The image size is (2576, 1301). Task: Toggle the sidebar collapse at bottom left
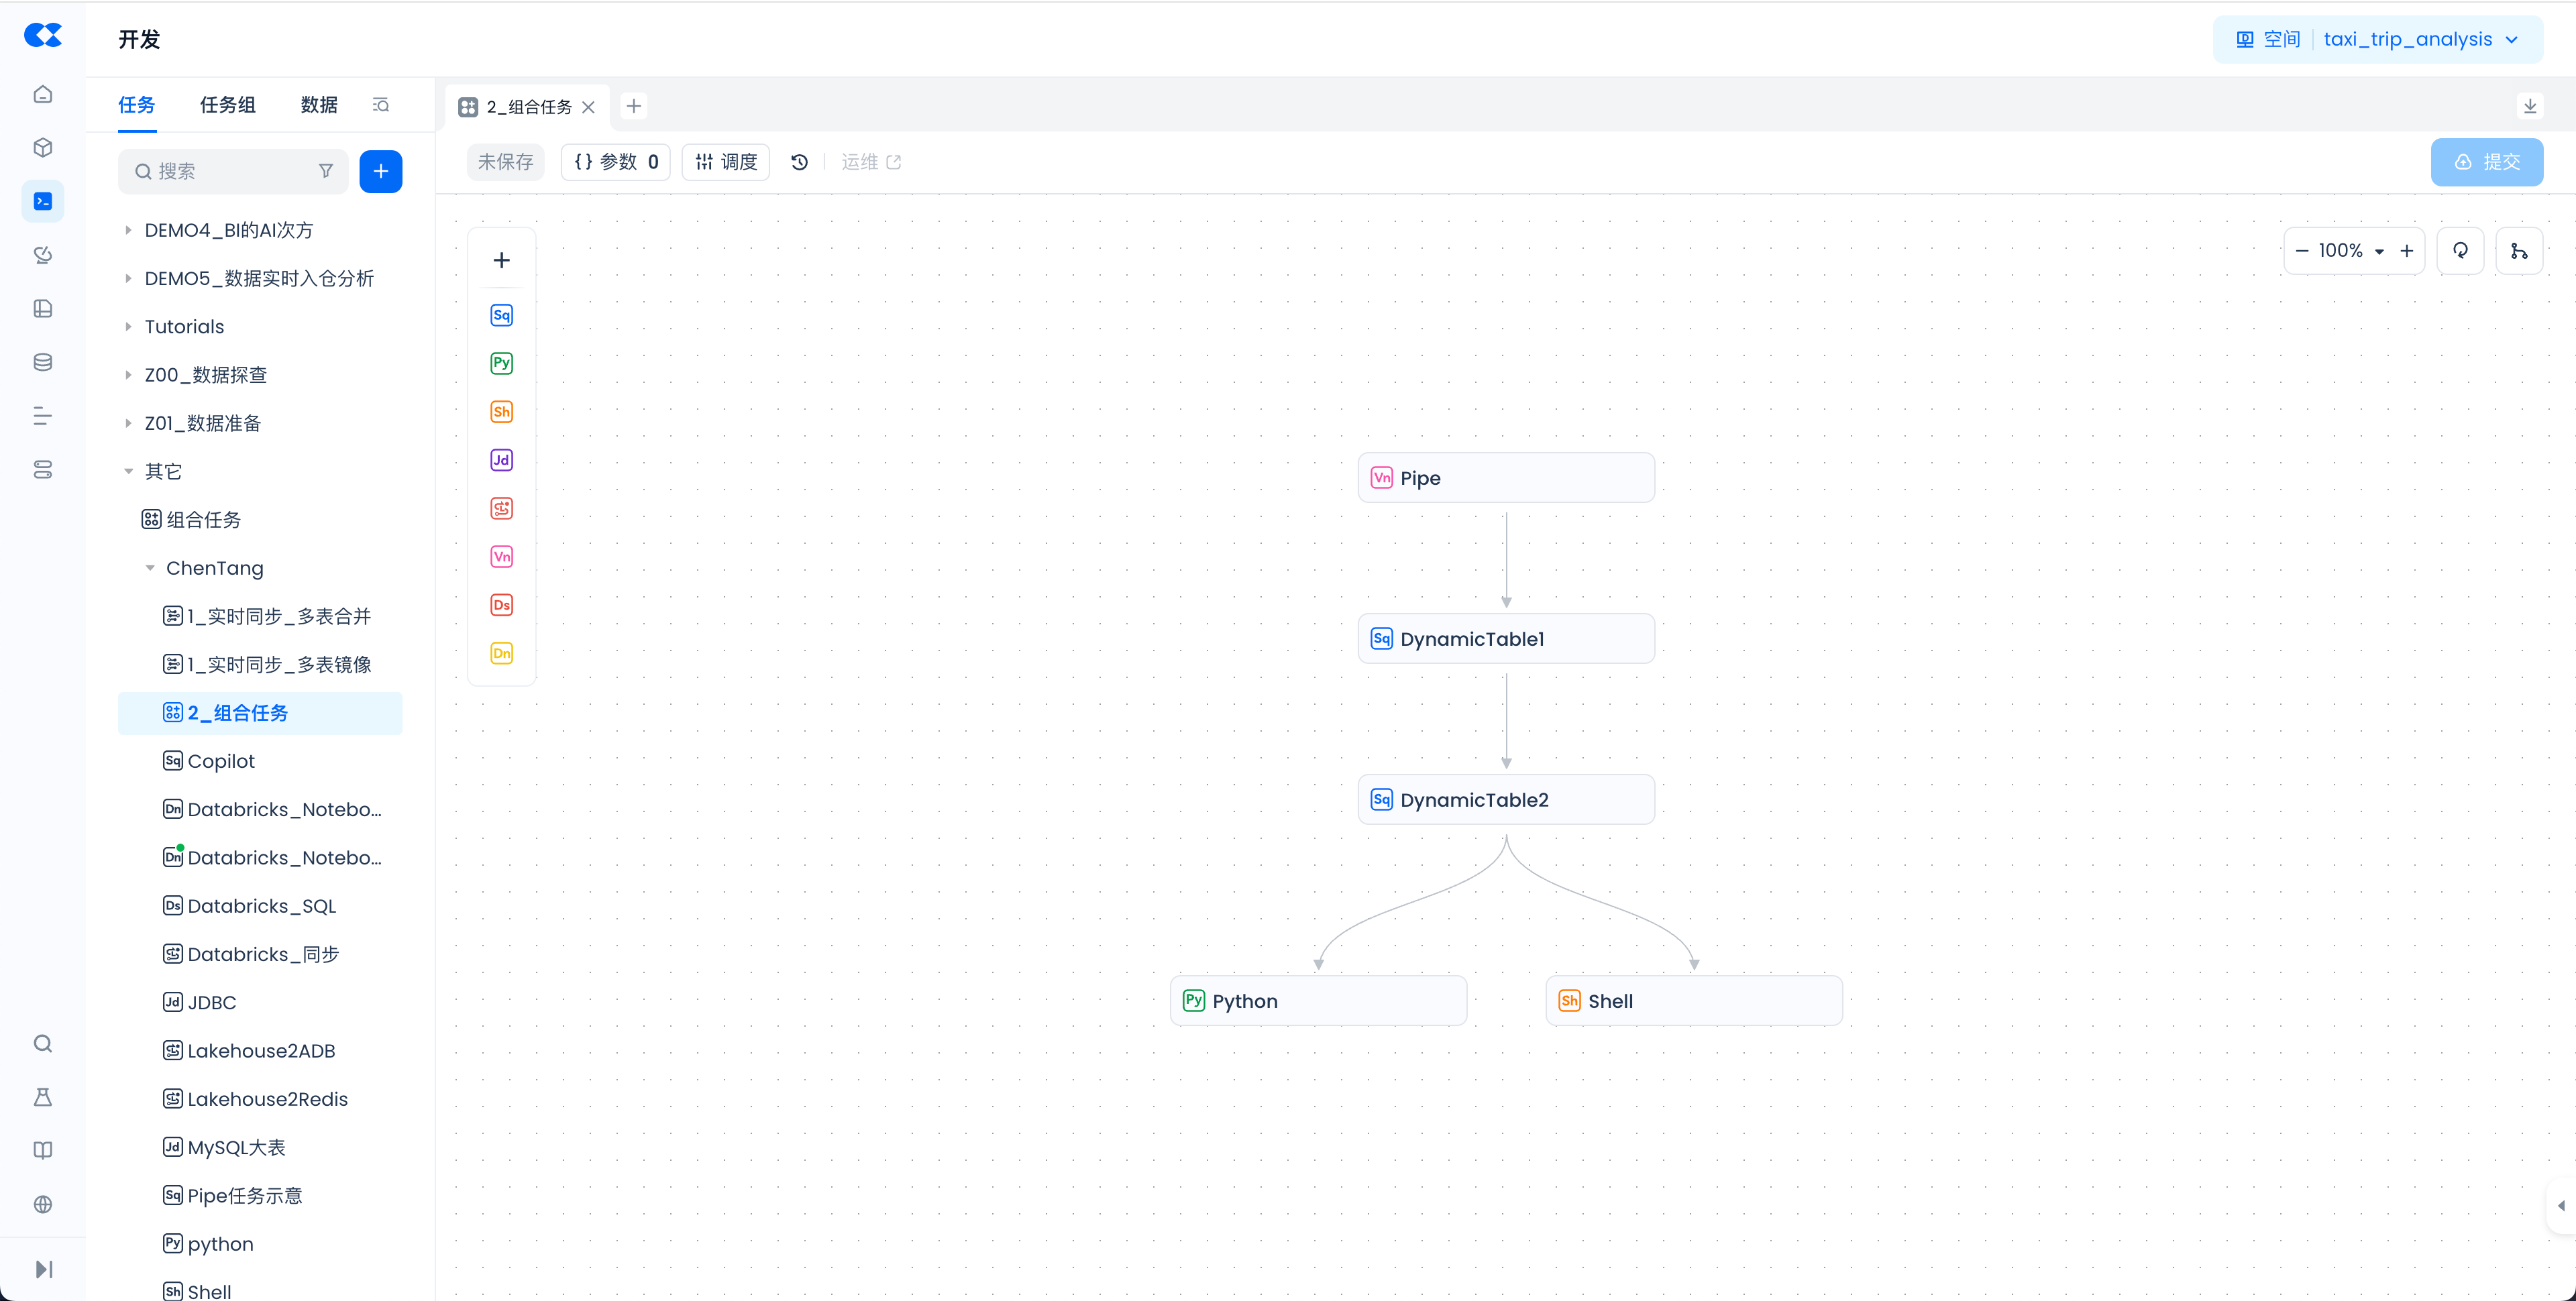[43, 1269]
